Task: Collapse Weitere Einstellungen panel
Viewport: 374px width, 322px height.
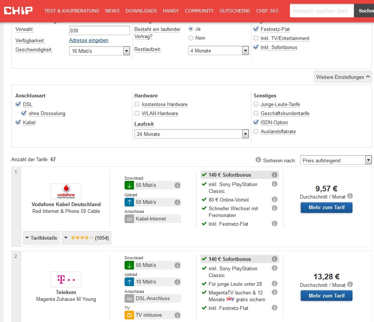Action: [x=343, y=77]
